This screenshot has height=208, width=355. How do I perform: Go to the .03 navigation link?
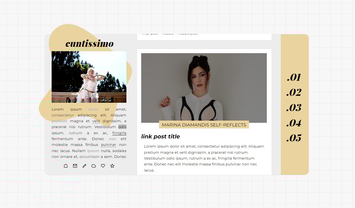[294, 108]
